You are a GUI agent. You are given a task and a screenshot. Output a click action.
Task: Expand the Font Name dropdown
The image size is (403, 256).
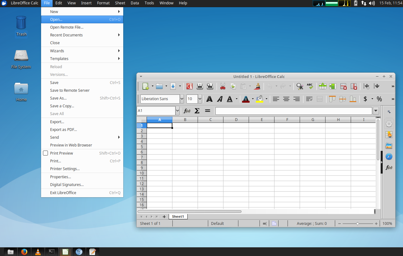182,99
